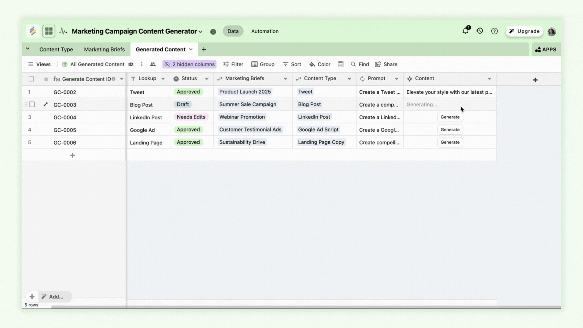Open the Content Type table tab
Image resolution: width=583 pixels, height=328 pixels.
click(56, 50)
